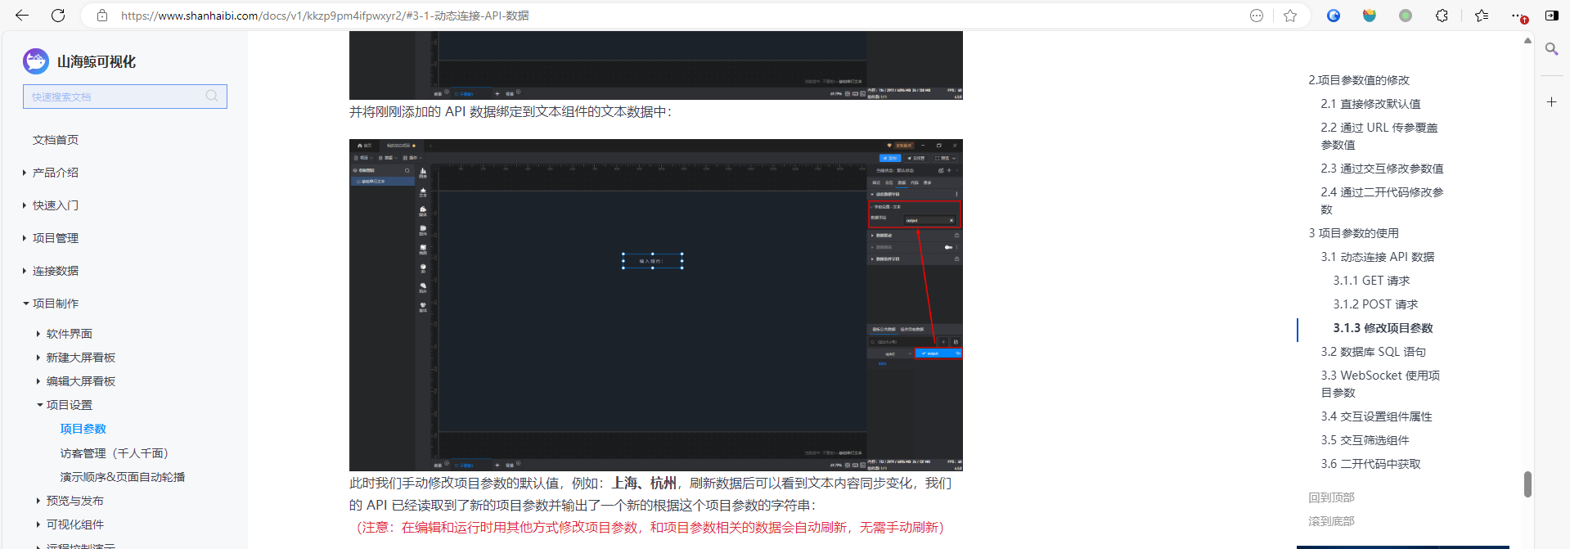The height and width of the screenshot is (549, 1570).
Task: Jump to 3.2 数据库 SQL 语句
Action: coord(1373,352)
